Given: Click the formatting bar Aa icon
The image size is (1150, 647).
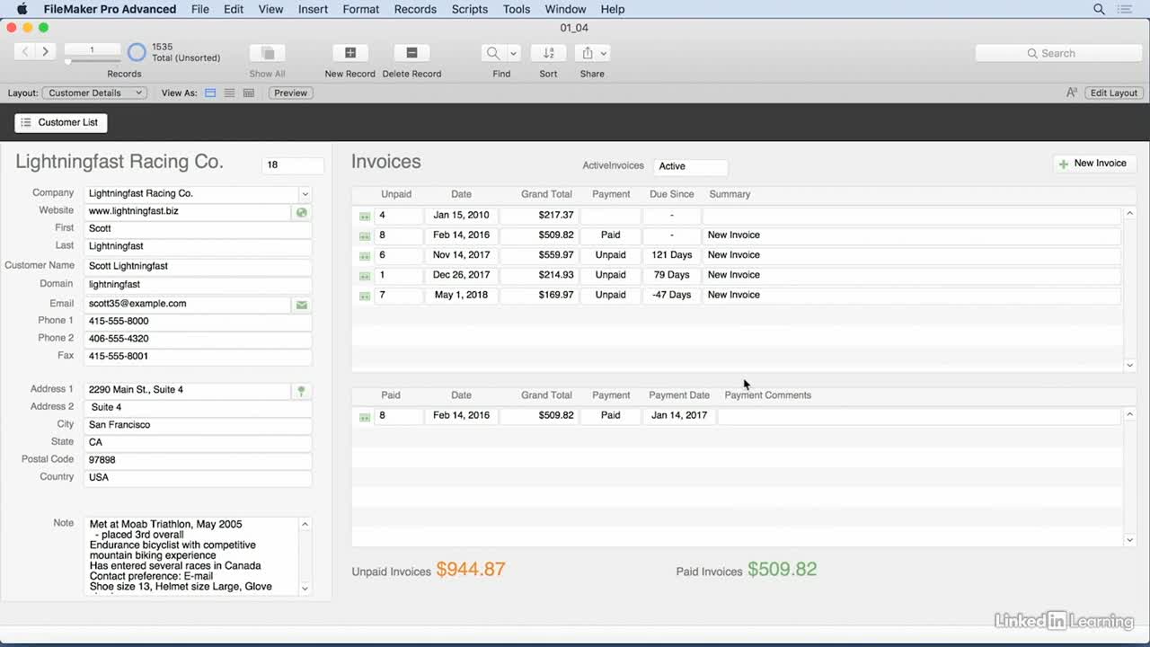Looking at the screenshot, I should [x=1072, y=93].
